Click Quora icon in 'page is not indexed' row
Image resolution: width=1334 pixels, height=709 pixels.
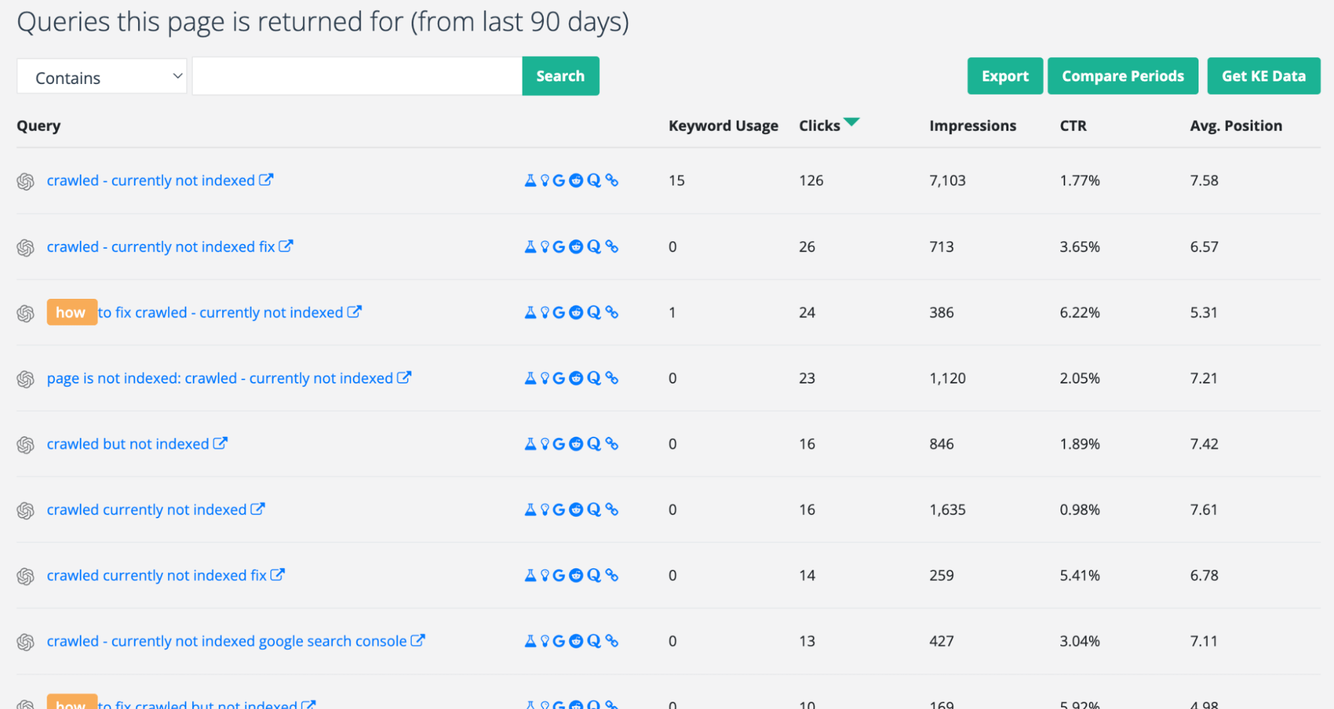[594, 378]
